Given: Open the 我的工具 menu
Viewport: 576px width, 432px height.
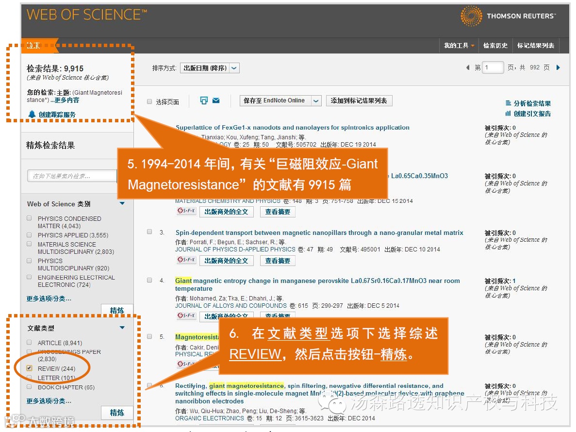Looking at the screenshot, I should pyautogui.click(x=459, y=46).
